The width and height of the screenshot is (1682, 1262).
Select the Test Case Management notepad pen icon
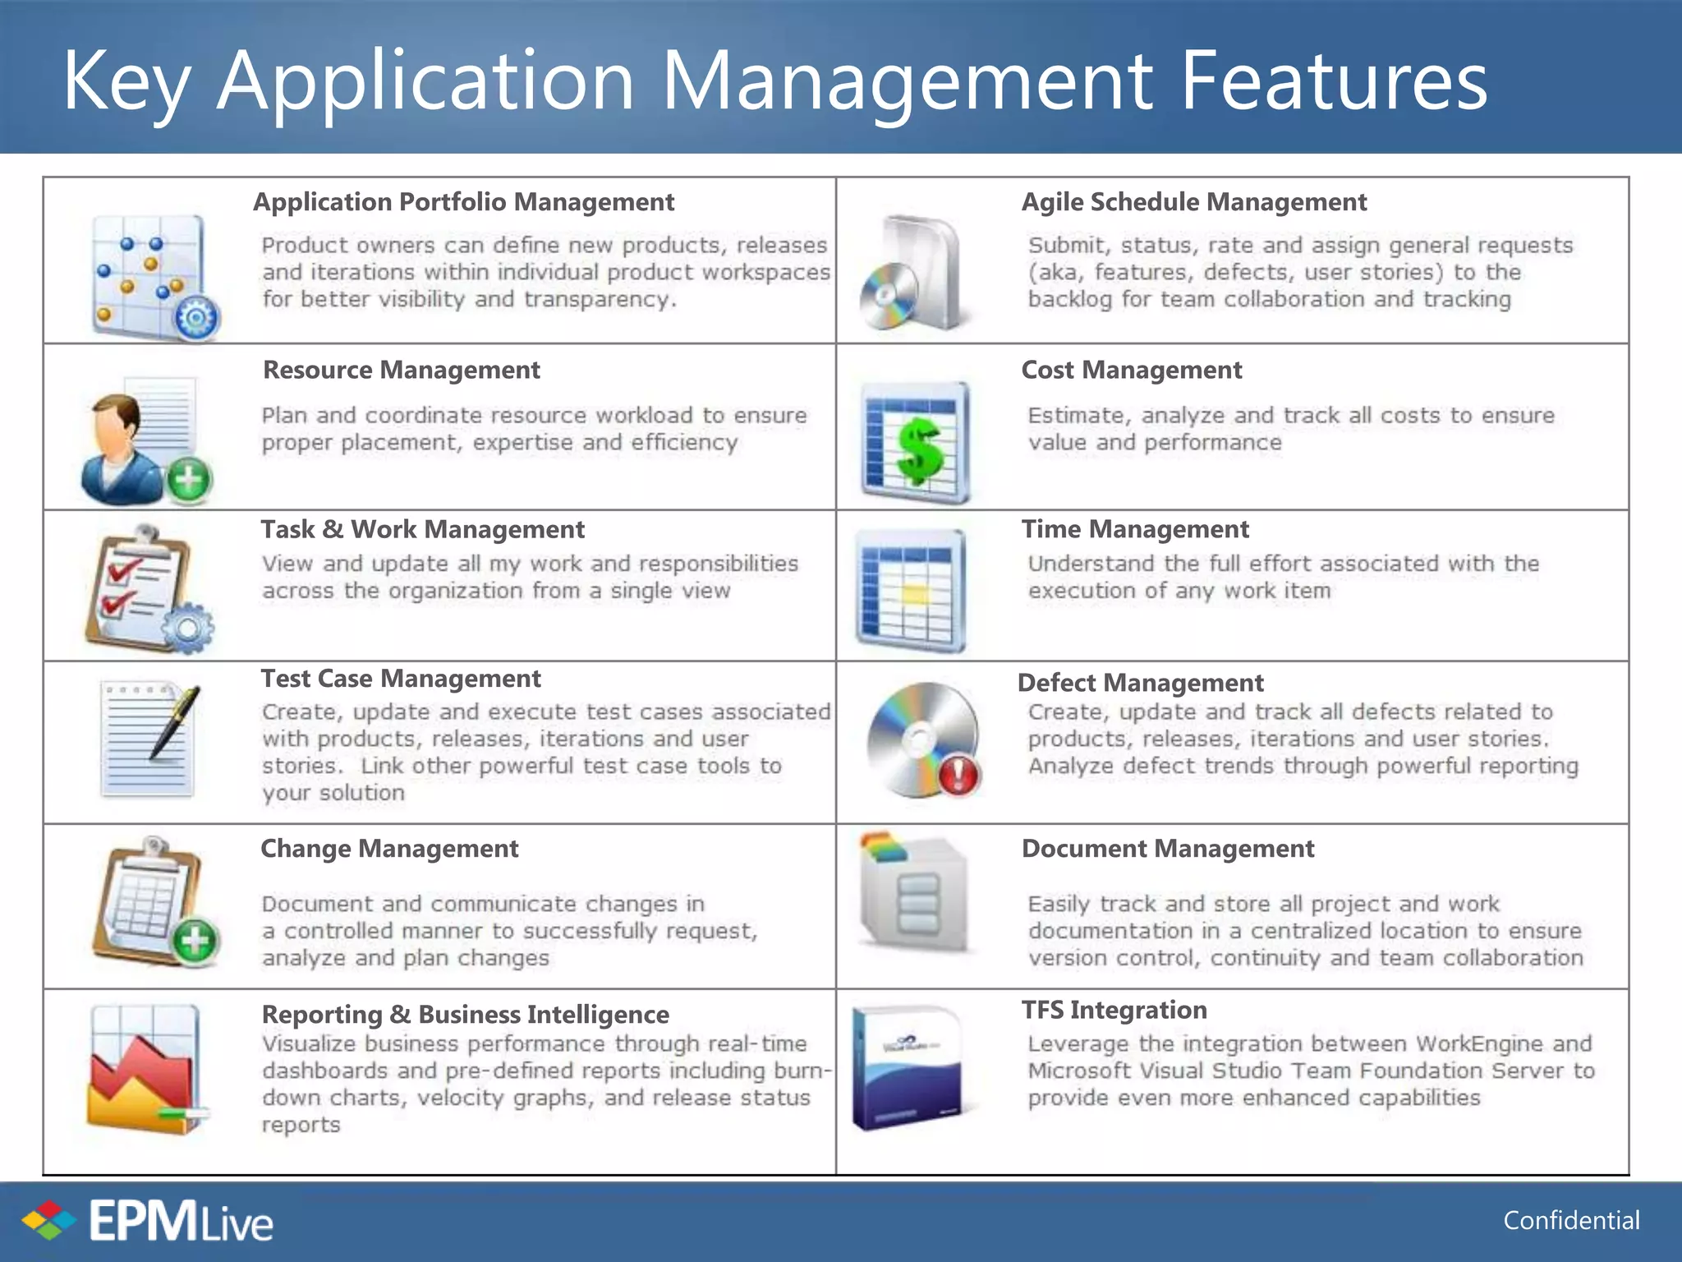[x=149, y=739]
